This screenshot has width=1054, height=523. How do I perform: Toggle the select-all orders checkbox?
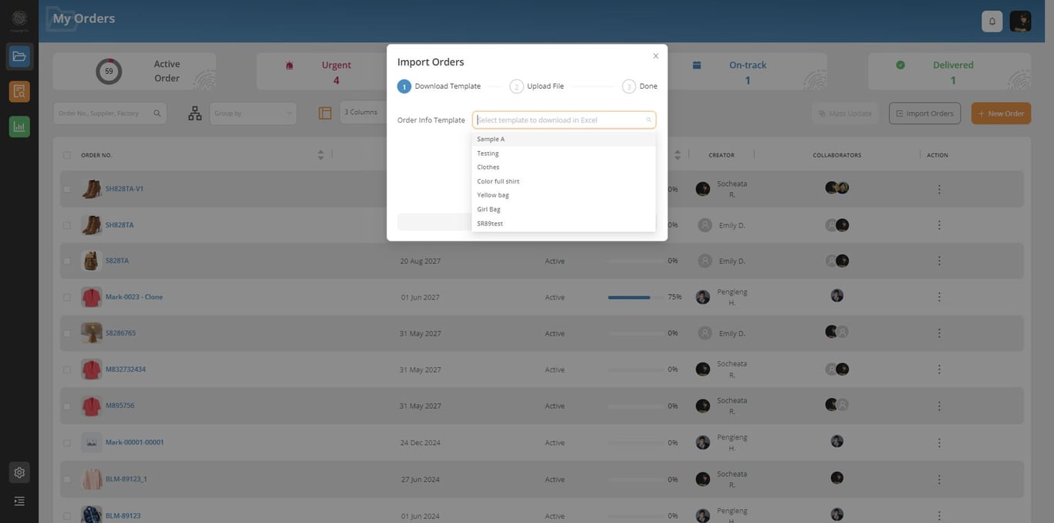tap(67, 155)
